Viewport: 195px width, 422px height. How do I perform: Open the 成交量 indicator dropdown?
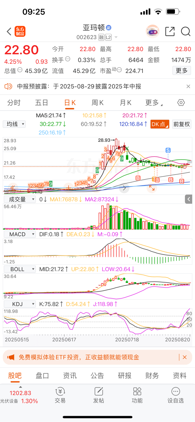click(20, 199)
